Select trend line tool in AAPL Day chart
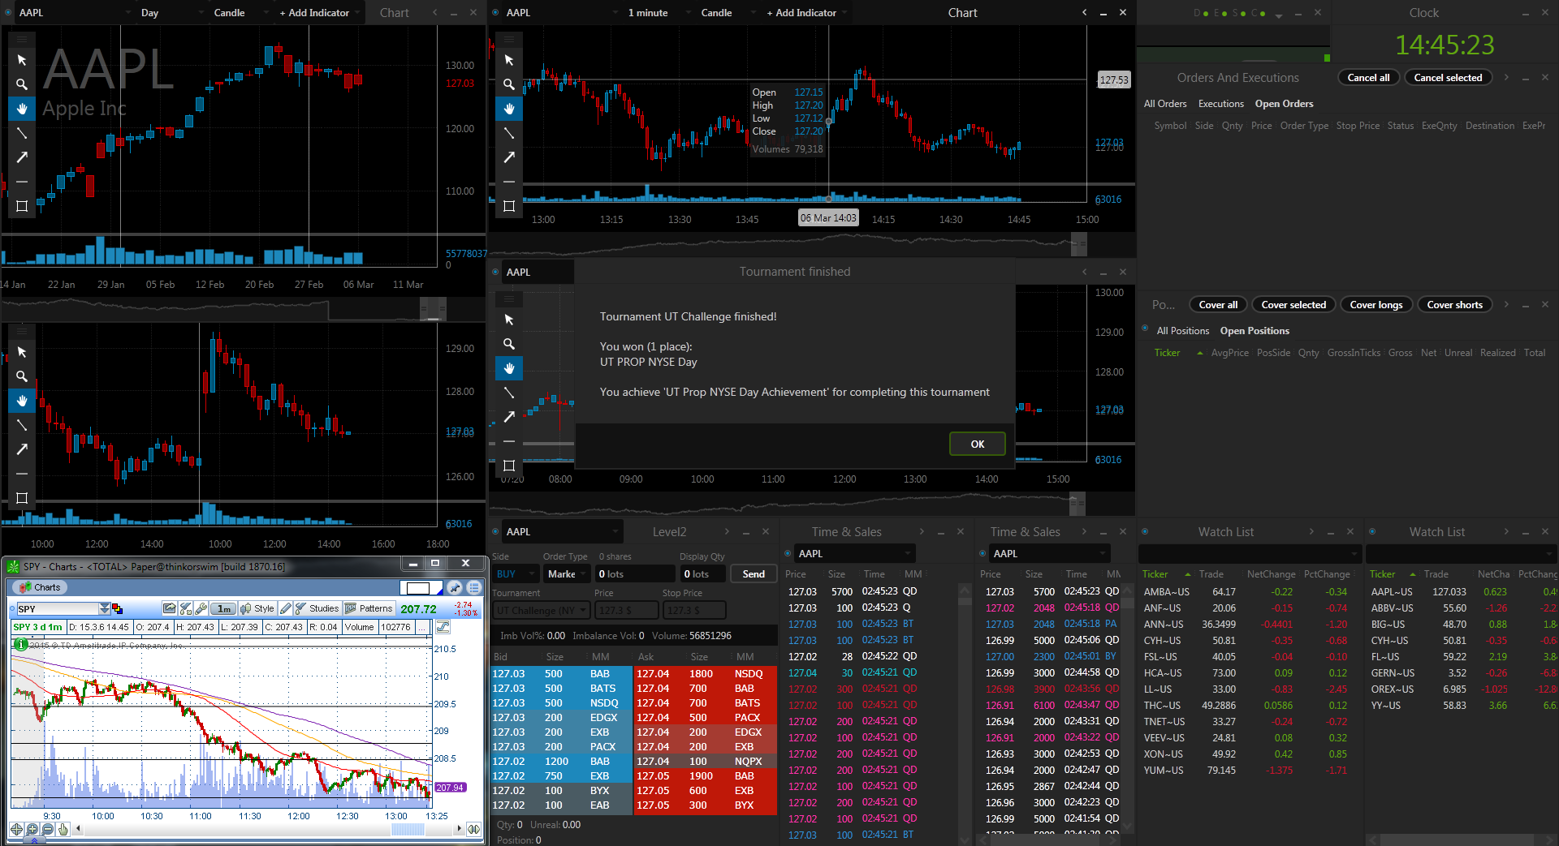1559x846 pixels. point(22,133)
